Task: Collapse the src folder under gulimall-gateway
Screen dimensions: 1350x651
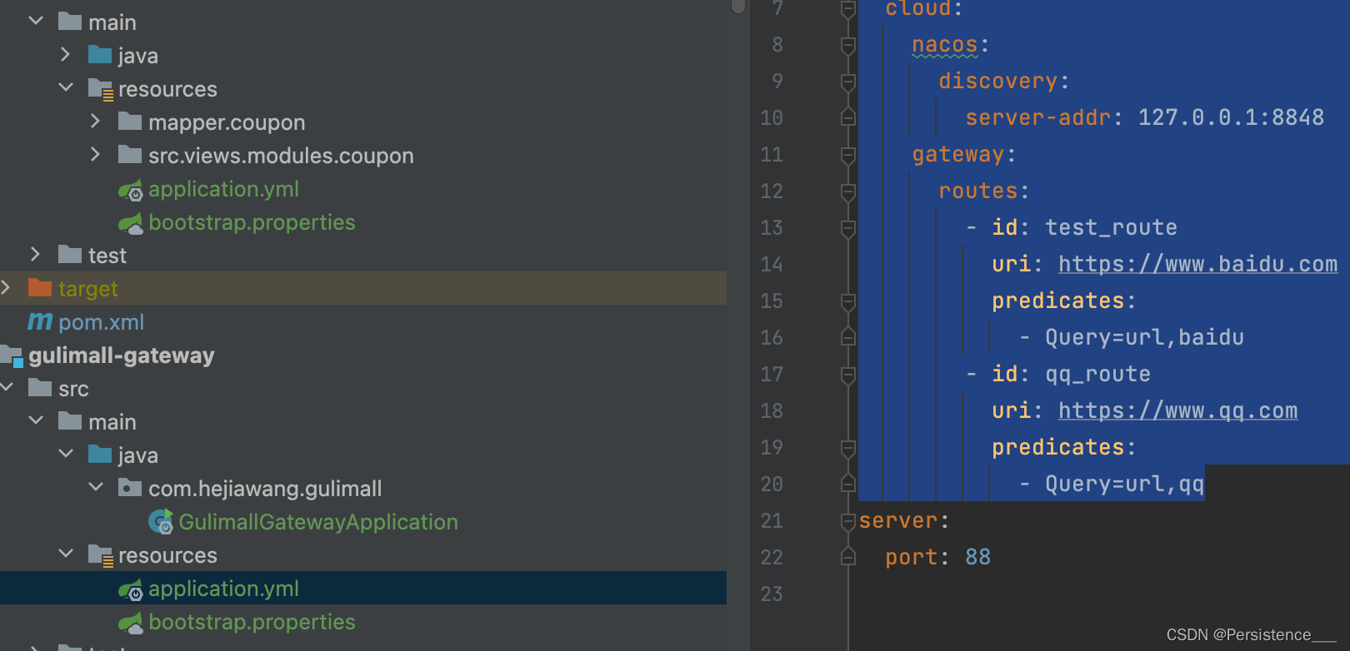Action: (6, 387)
